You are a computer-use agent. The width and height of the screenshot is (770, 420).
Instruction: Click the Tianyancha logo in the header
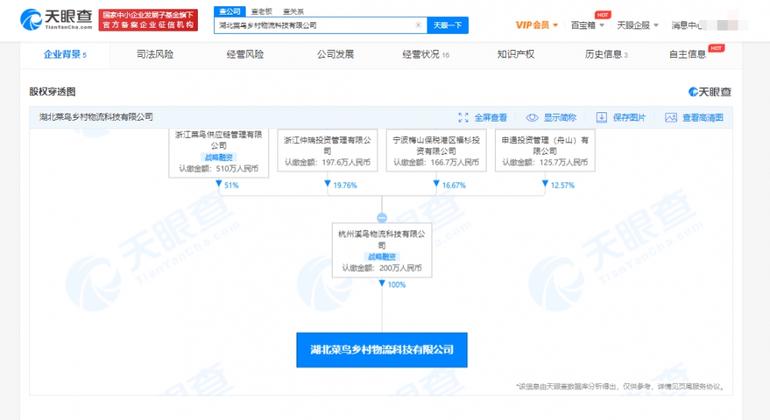coord(56,20)
